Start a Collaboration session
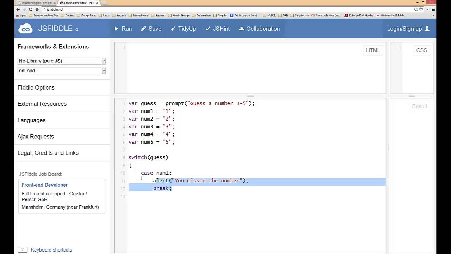This screenshot has width=451, height=254. pyautogui.click(x=259, y=29)
